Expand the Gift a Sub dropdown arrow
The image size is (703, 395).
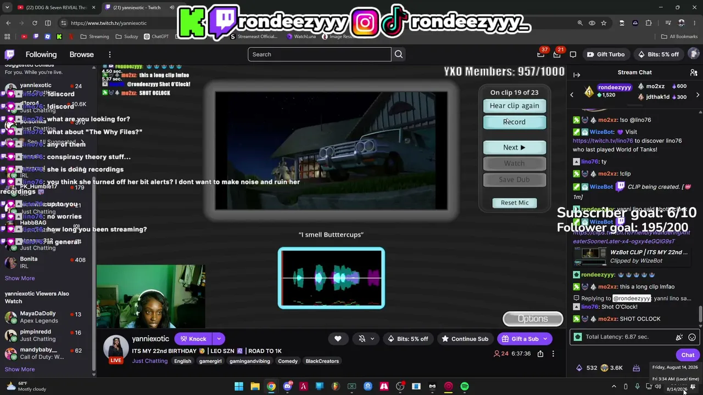click(x=545, y=339)
